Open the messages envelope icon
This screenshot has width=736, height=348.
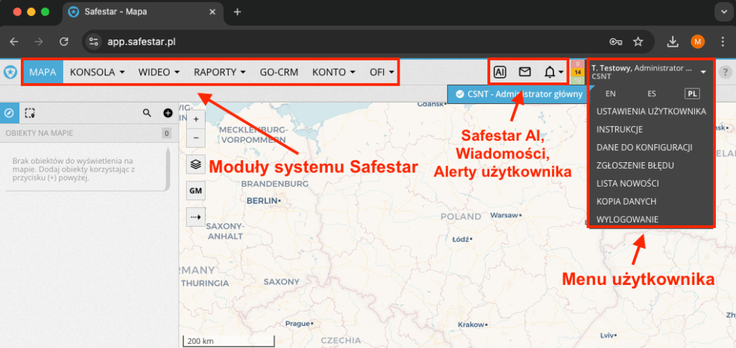click(524, 72)
